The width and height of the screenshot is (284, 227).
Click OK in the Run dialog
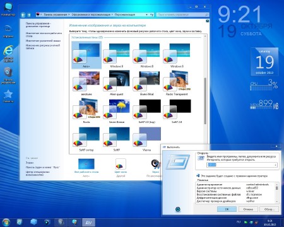pos(227,209)
